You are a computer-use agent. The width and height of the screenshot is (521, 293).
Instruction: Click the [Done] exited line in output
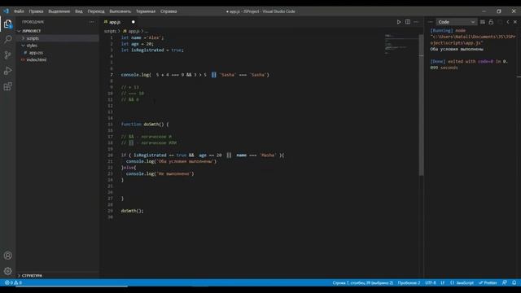coord(469,64)
